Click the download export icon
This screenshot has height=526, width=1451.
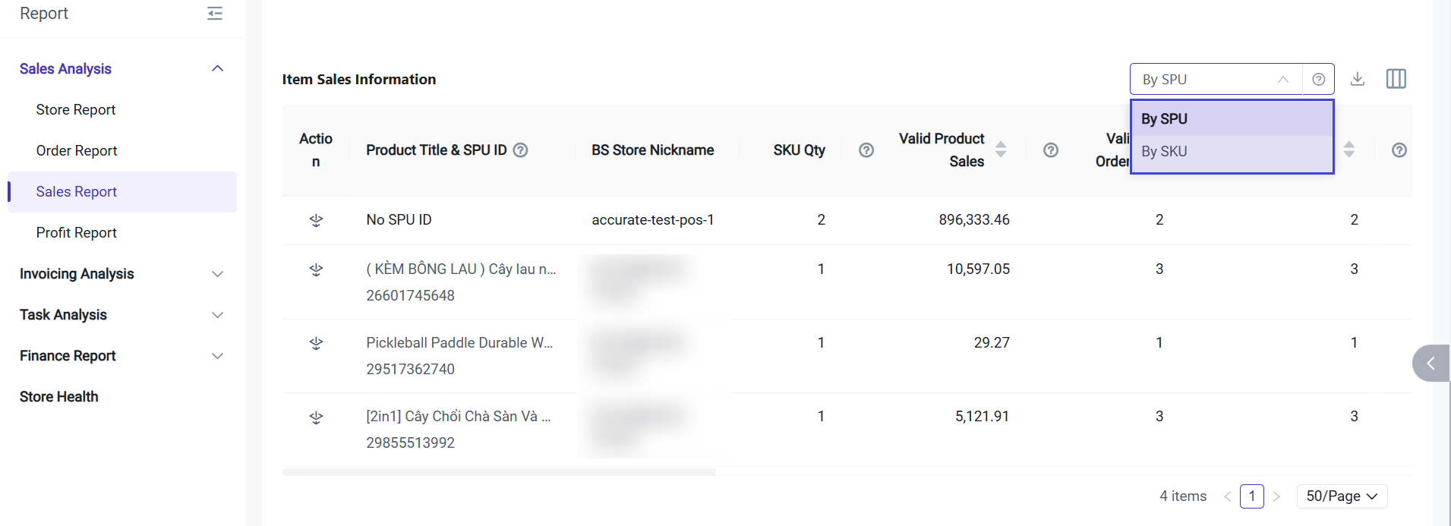pyautogui.click(x=1358, y=79)
